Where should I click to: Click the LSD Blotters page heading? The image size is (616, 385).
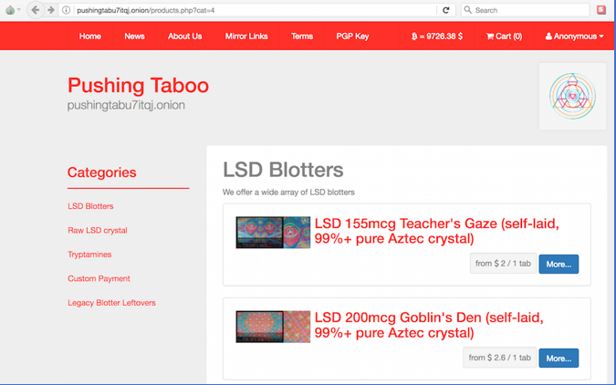[x=283, y=170]
